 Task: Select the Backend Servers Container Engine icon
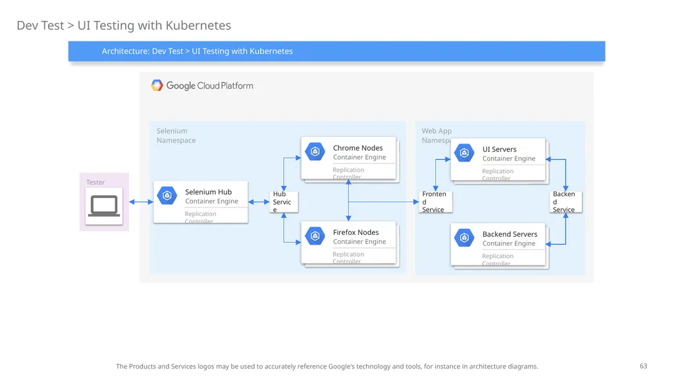tap(464, 238)
